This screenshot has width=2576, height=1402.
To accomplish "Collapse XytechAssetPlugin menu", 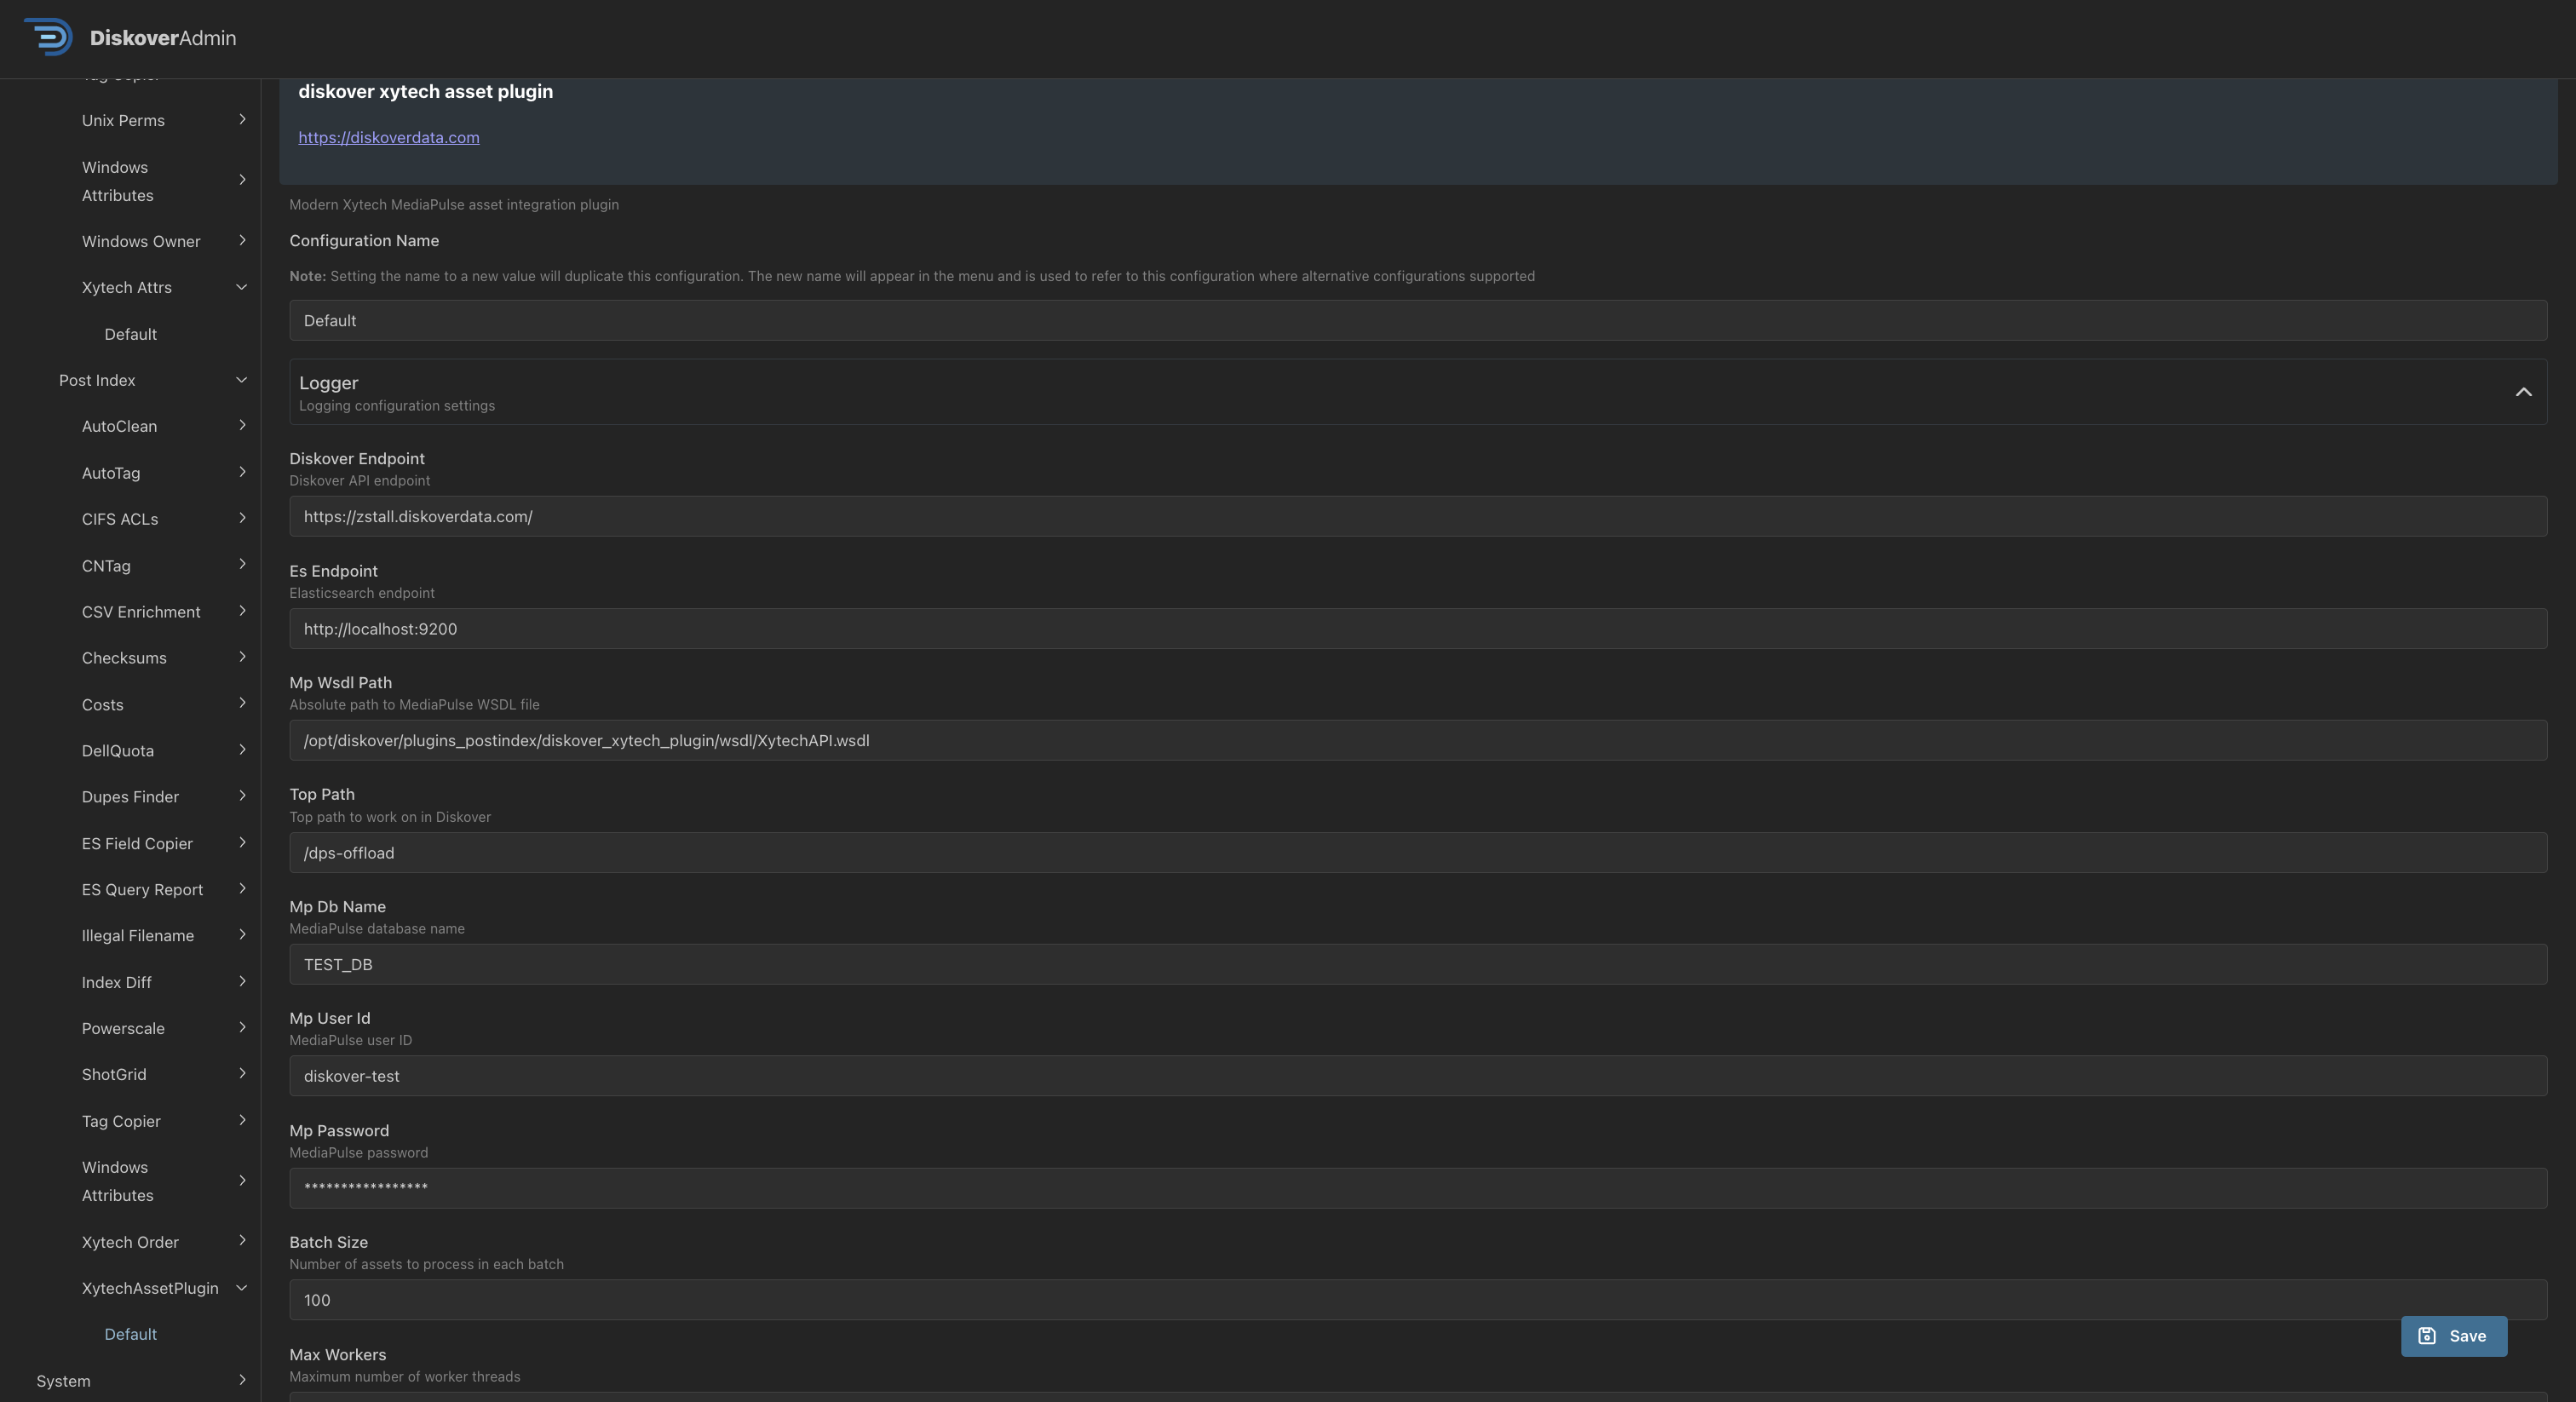I will point(164,1288).
